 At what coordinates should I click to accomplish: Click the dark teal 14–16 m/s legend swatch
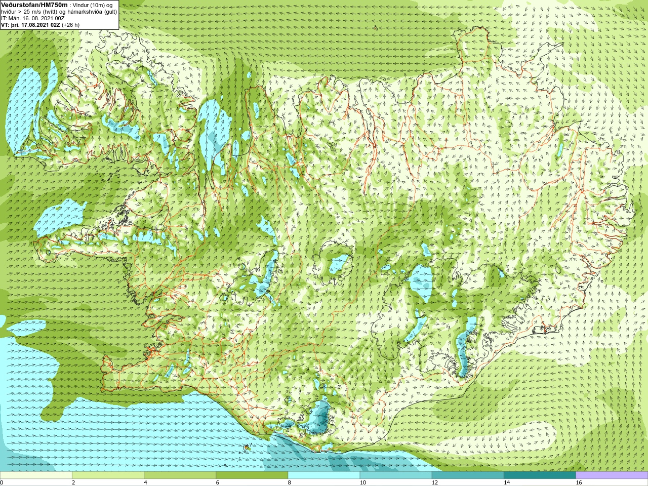[x=539, y=475]
